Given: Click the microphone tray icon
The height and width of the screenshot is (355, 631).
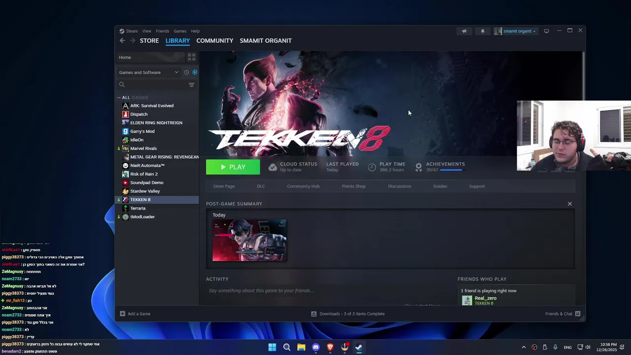Looking at the screenshot, I should point(555,347).
